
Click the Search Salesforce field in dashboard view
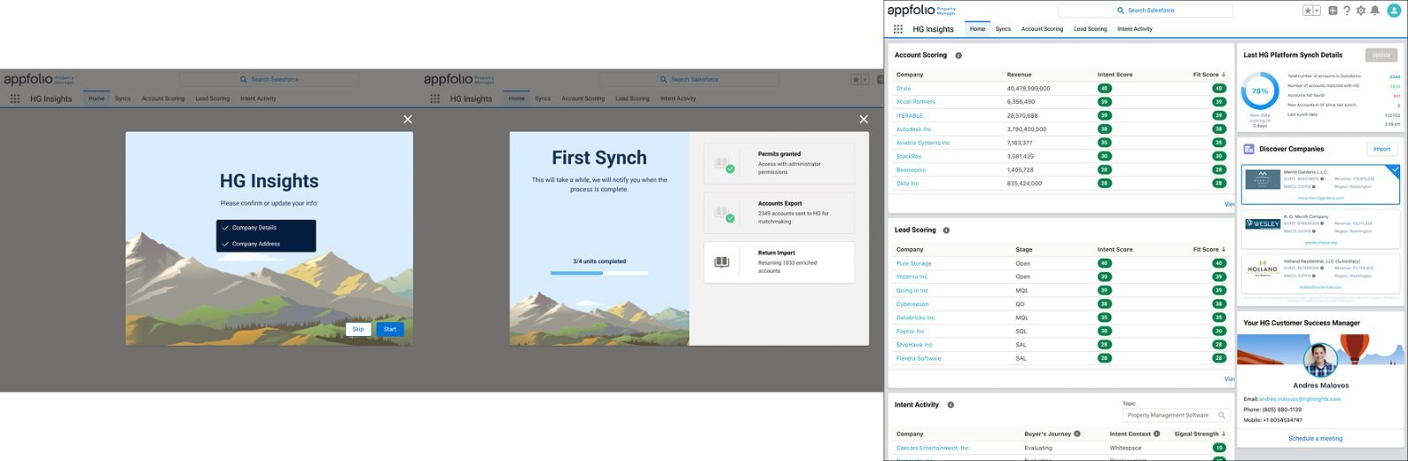pyautogui.click(x=1145, y=11)
